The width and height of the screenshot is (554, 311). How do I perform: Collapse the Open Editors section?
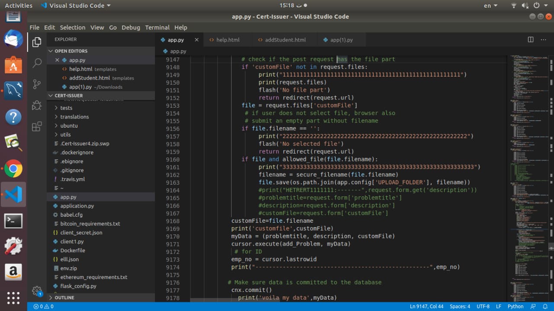click(100, 51)
